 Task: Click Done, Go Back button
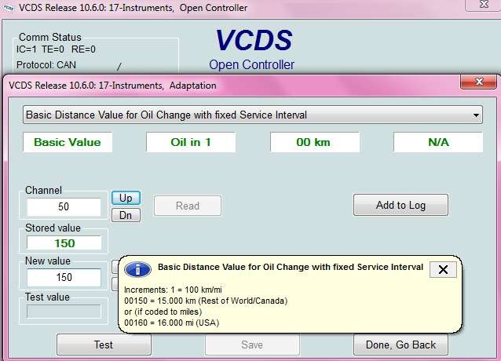(400, 345)
